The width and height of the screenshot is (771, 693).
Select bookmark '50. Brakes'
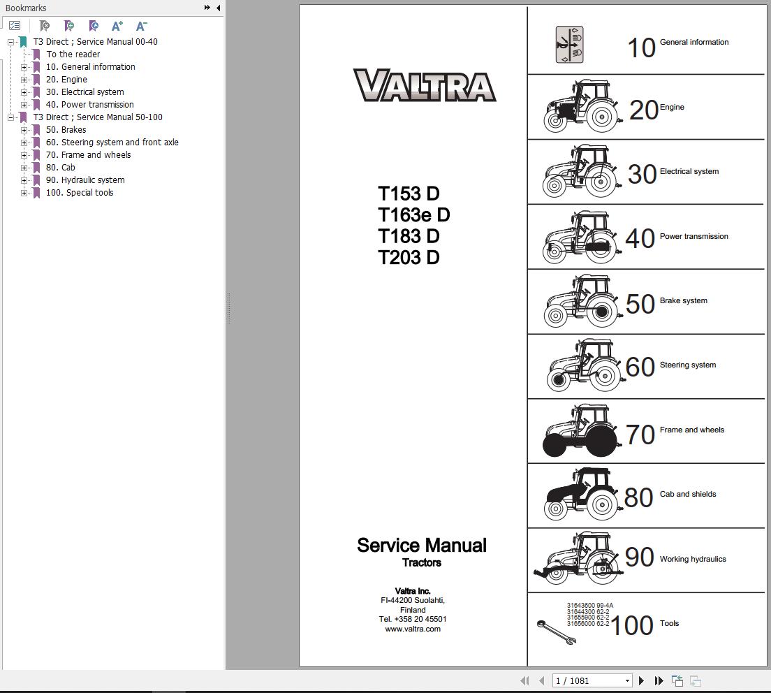point(66,130)
